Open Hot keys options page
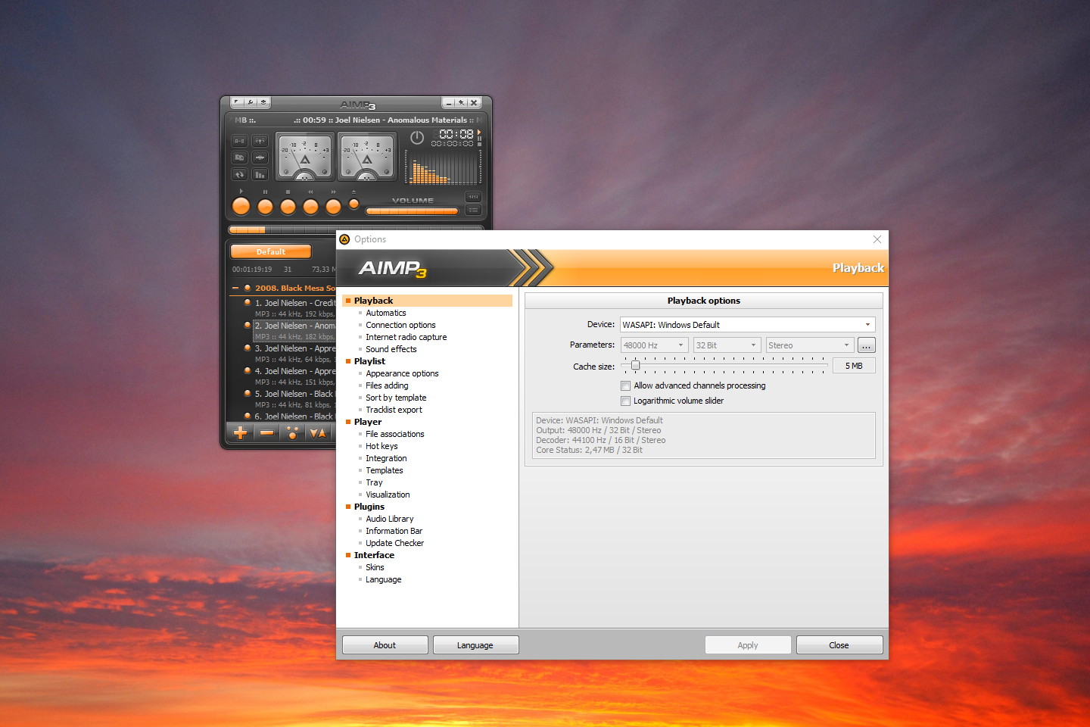1090x727 pixels. pos(381,446)
